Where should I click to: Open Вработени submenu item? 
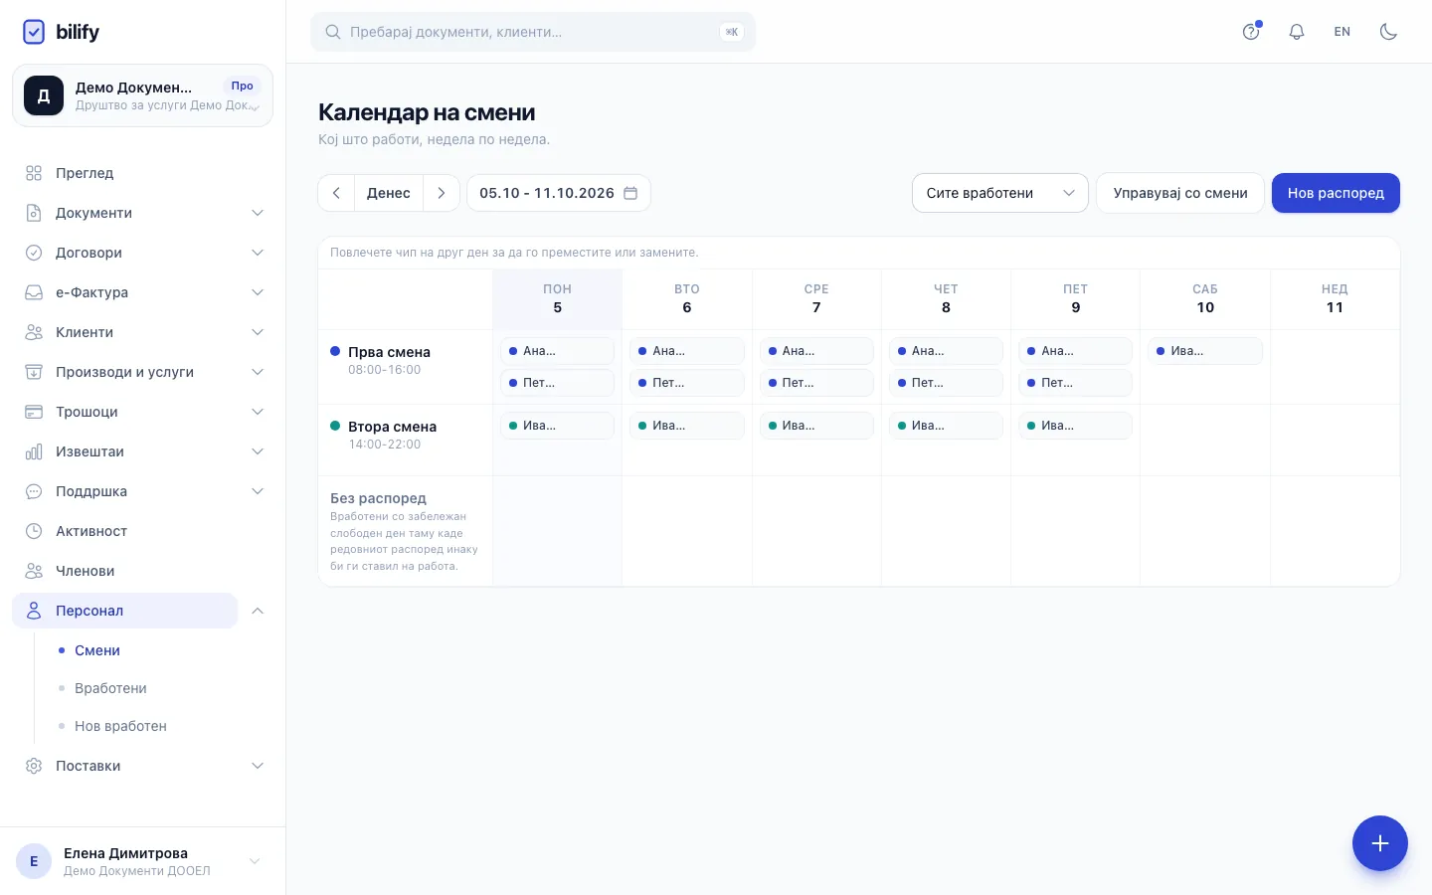pos(110,688)
